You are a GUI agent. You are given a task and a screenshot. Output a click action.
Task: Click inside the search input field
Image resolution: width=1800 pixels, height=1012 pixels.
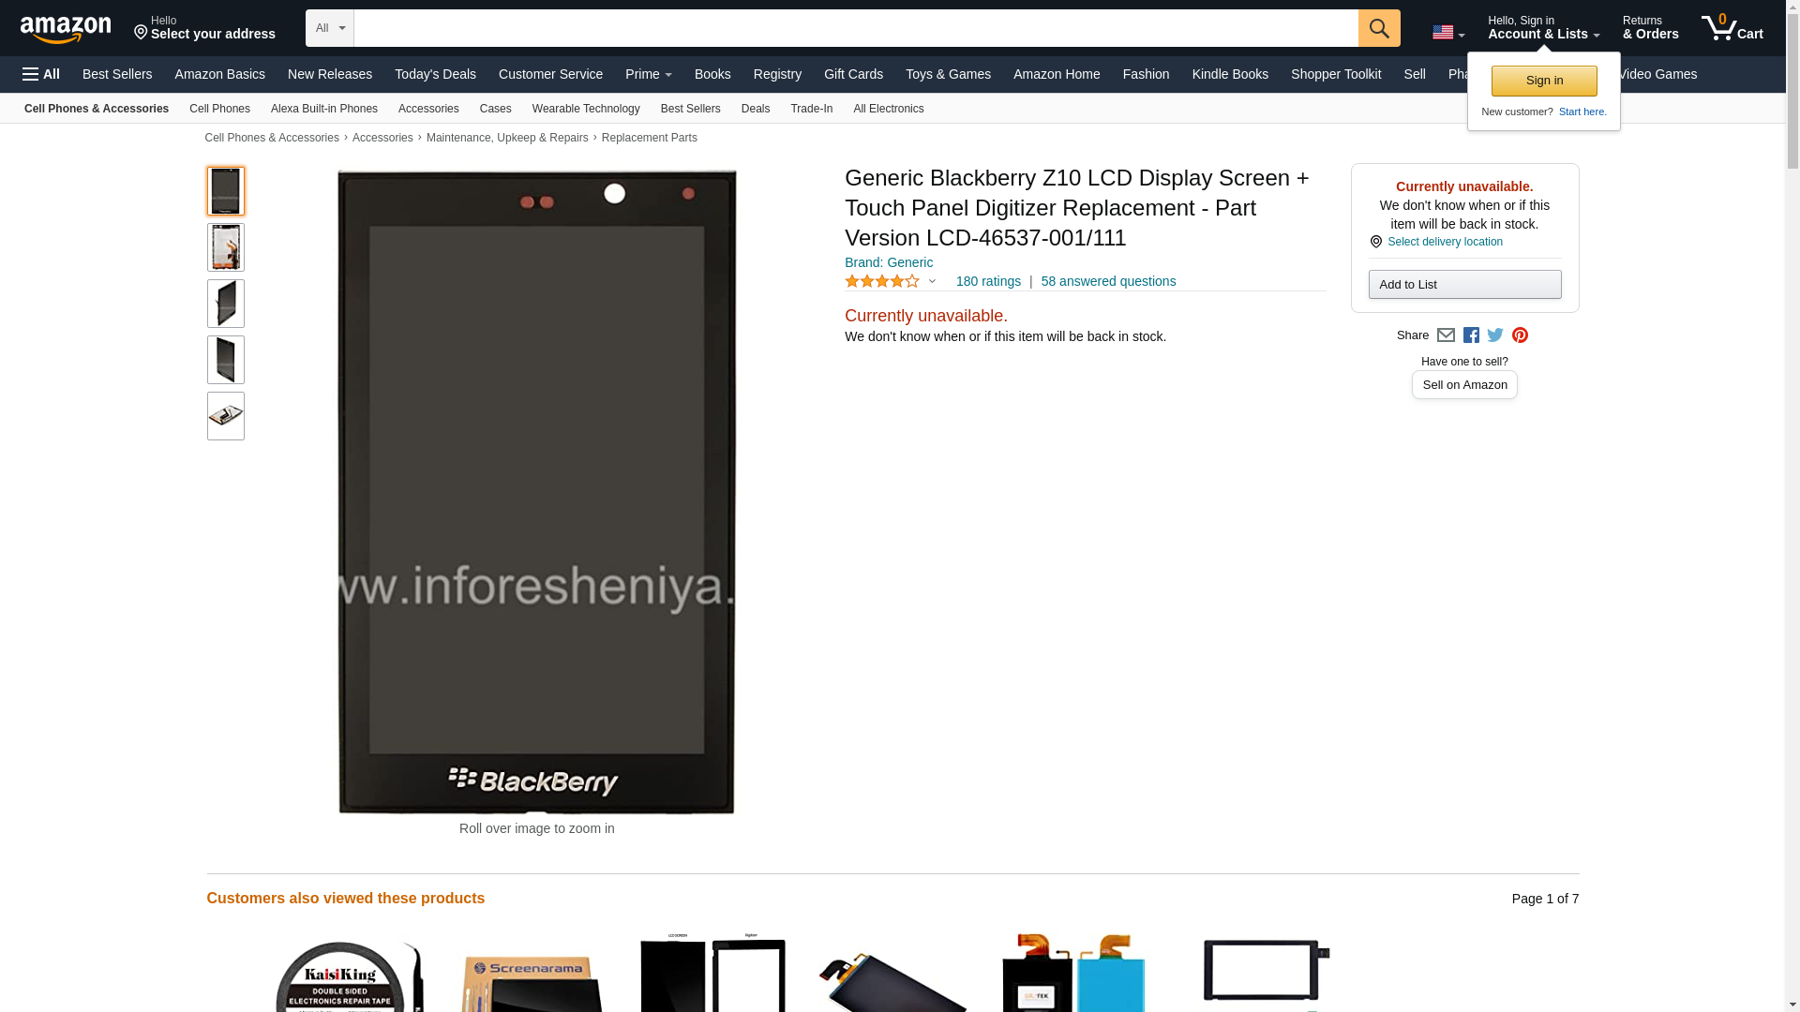coord(856,28)
